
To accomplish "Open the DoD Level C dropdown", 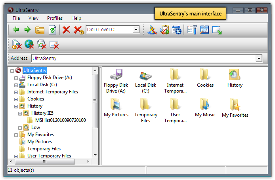I will [x=136, y=30].
